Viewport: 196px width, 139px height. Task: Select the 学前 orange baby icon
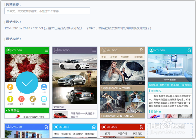(10, 87)
